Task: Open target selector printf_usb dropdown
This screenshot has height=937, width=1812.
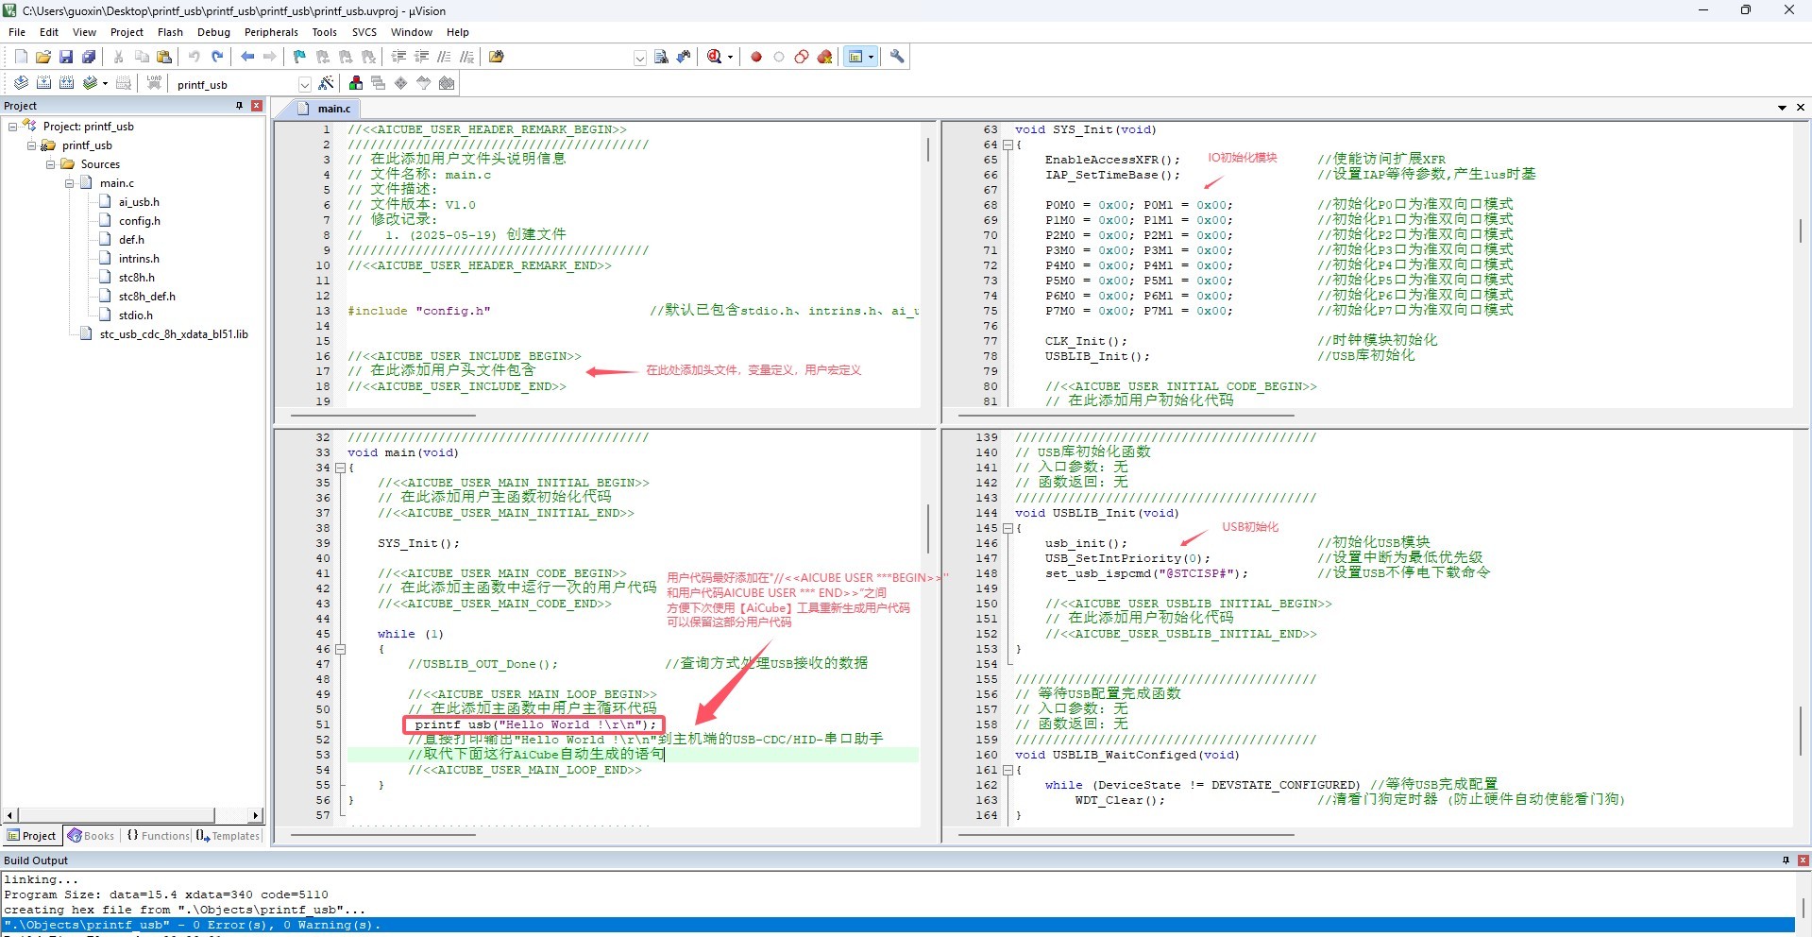Action: point(304,84)
